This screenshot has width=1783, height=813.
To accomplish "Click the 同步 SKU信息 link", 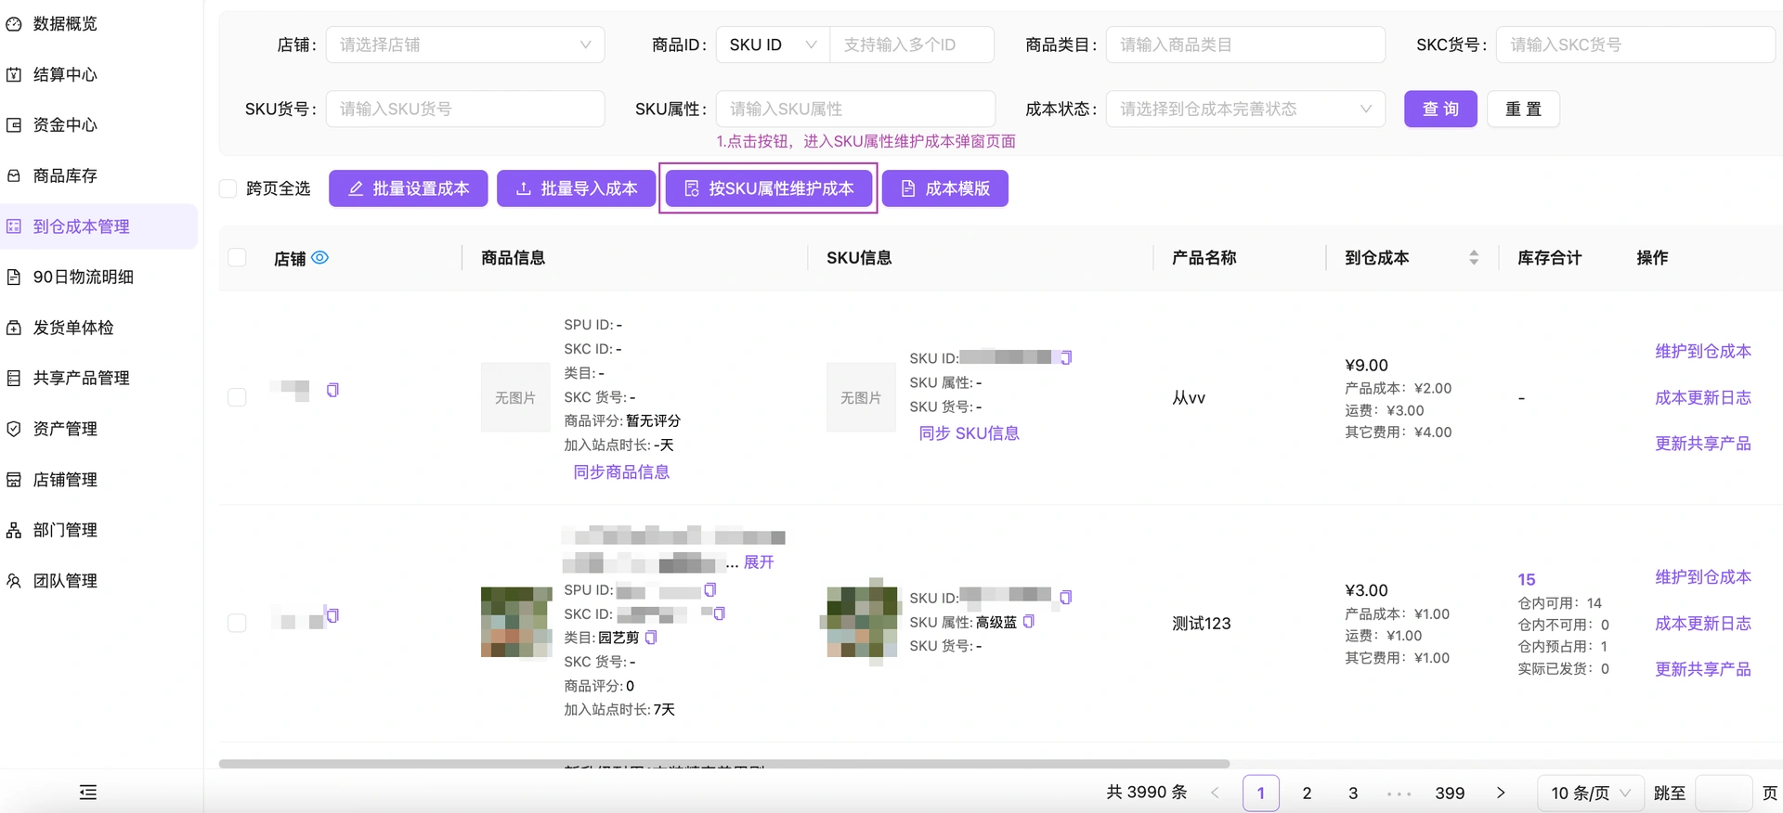I will pyautogui.click(x=969, y=433).
